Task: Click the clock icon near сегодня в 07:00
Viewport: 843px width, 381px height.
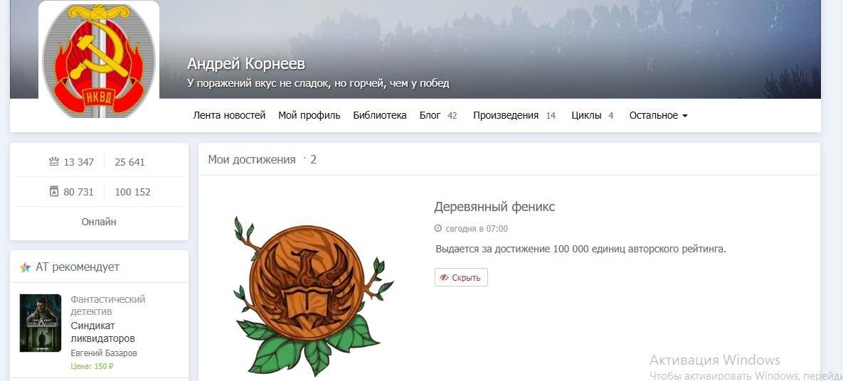Action: 438,228
